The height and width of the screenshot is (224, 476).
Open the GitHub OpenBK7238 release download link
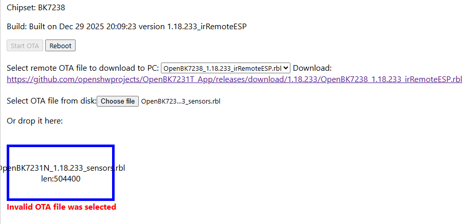point(234,79)
